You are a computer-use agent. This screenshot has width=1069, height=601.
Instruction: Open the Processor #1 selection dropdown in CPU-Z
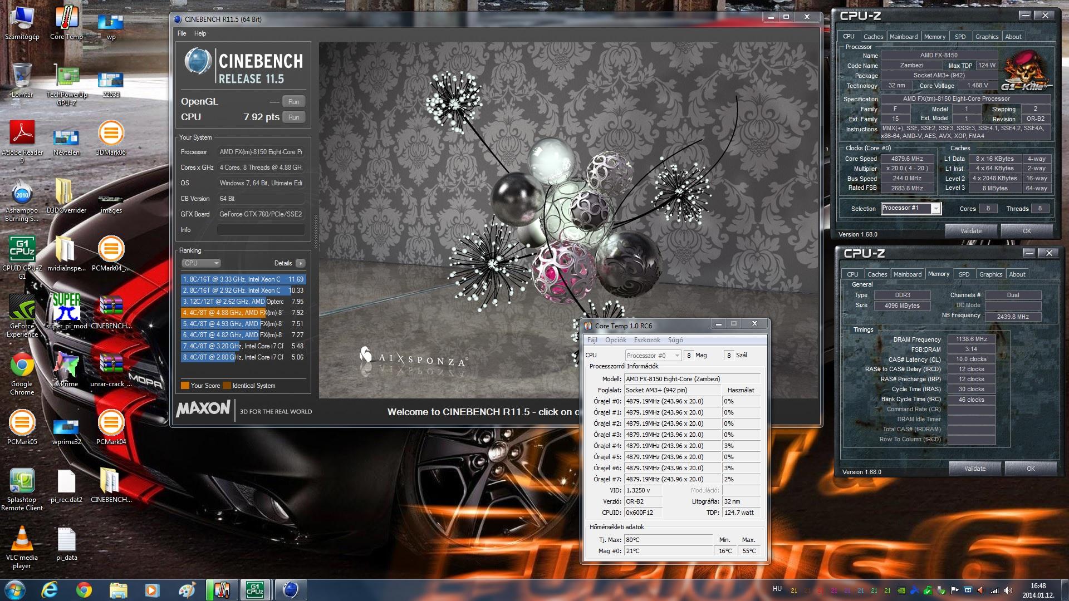tap(911, 208)
